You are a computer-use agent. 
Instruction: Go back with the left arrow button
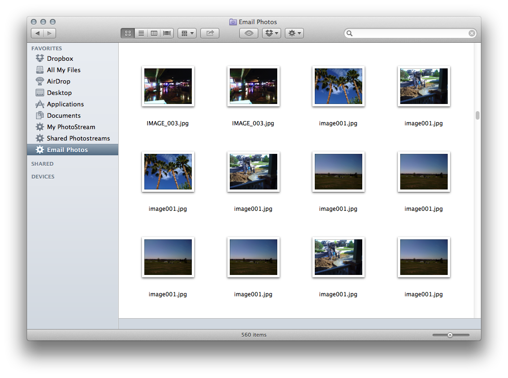[x=37, y=33]
